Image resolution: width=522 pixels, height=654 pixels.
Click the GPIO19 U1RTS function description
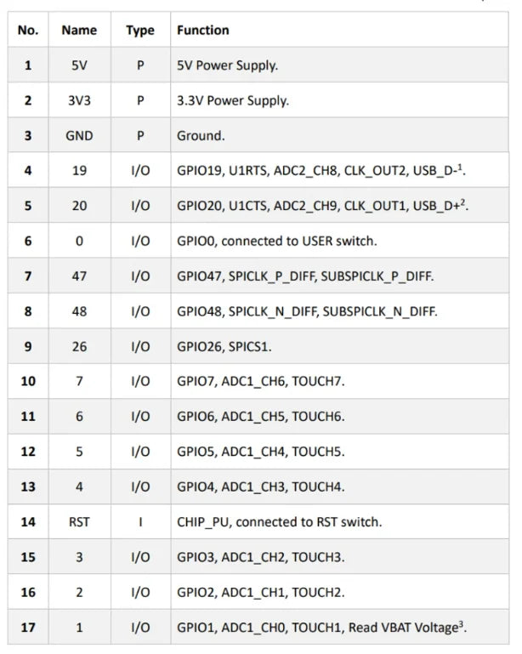tap(321, 170)
